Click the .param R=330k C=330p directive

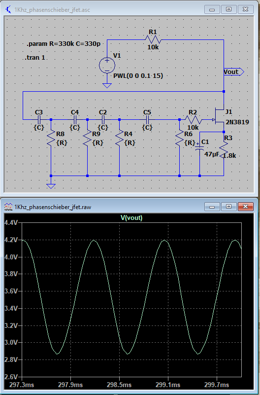tap(64, 44)
